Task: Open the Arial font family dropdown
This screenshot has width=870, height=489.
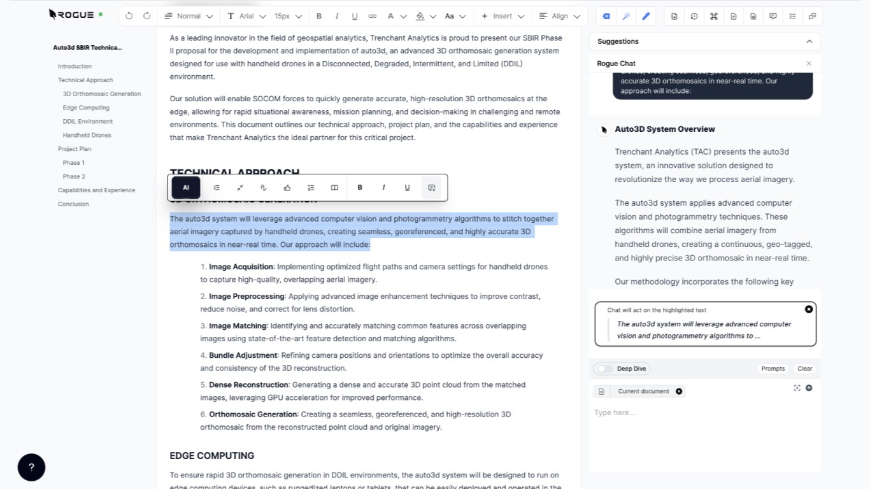Action: coord(246,16)
